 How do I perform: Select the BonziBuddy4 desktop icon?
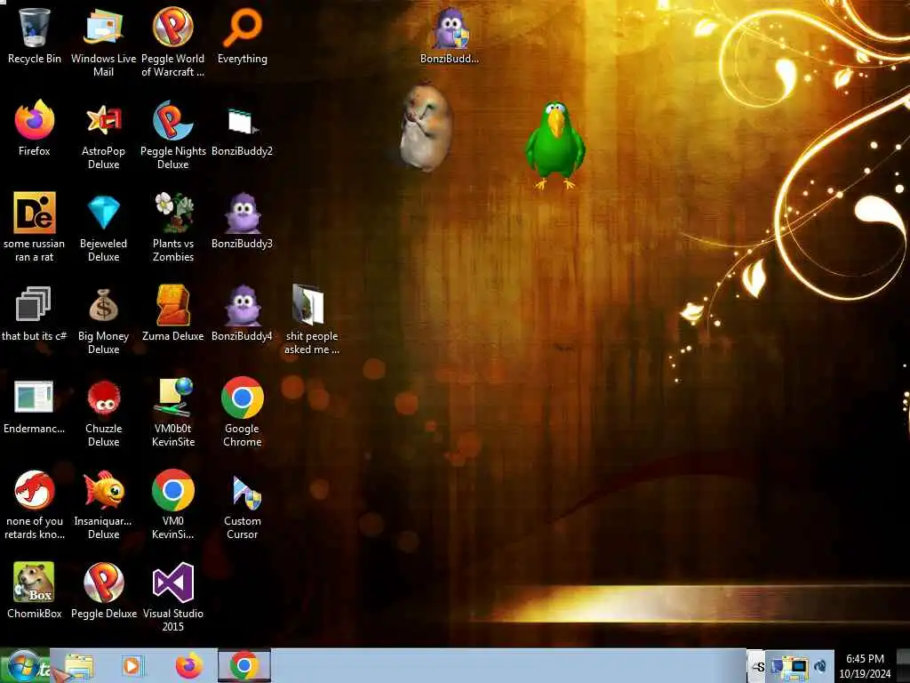coord(242,314)
